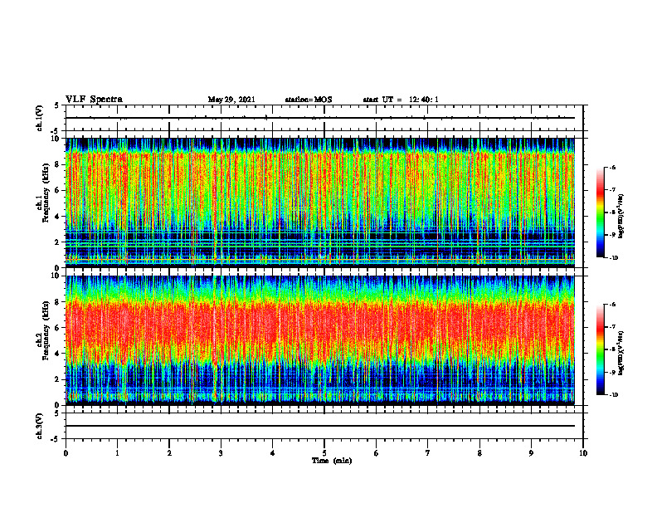657x508 pixels.
Task: Click the ch.3(V) waveform trace
Action: pyautogui.click(x=320, y=426)
